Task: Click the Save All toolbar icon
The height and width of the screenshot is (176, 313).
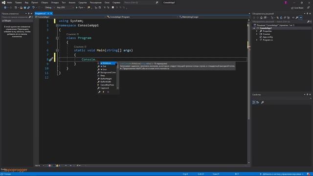Action: coord(28,8)
